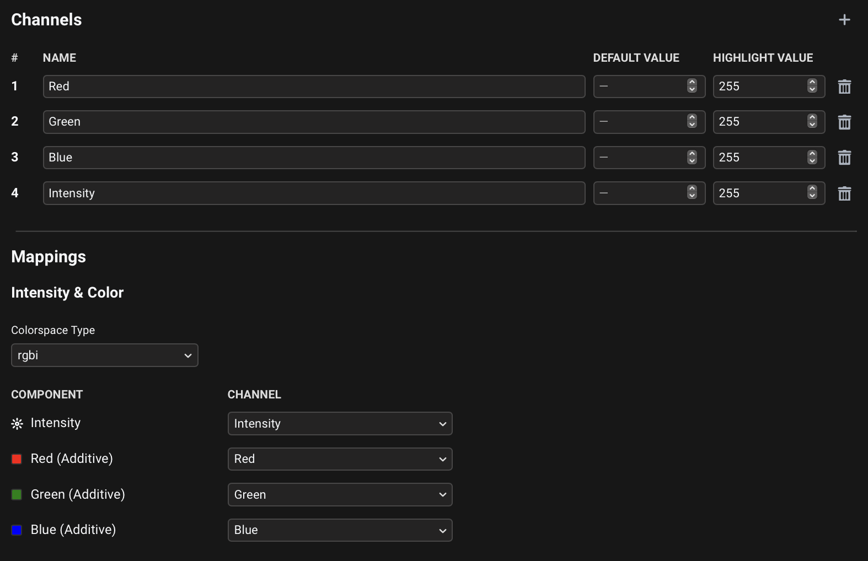Click the CHANNEL column header in Mappings

254,395
